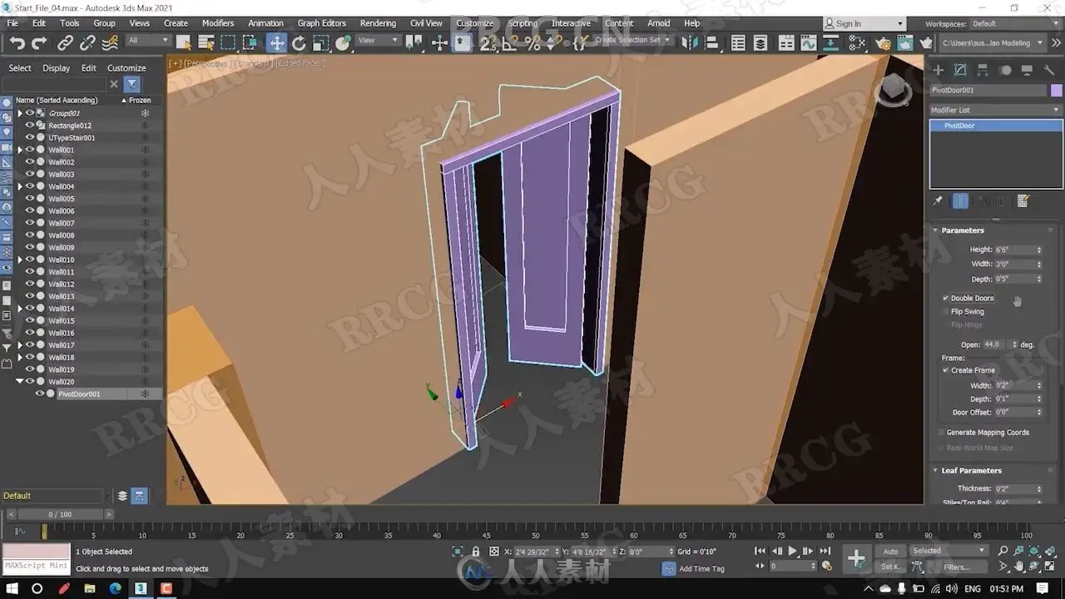Open the Display tab in command panel
The height and width of the screenshot is (599, 1065).
[1027, 71]
